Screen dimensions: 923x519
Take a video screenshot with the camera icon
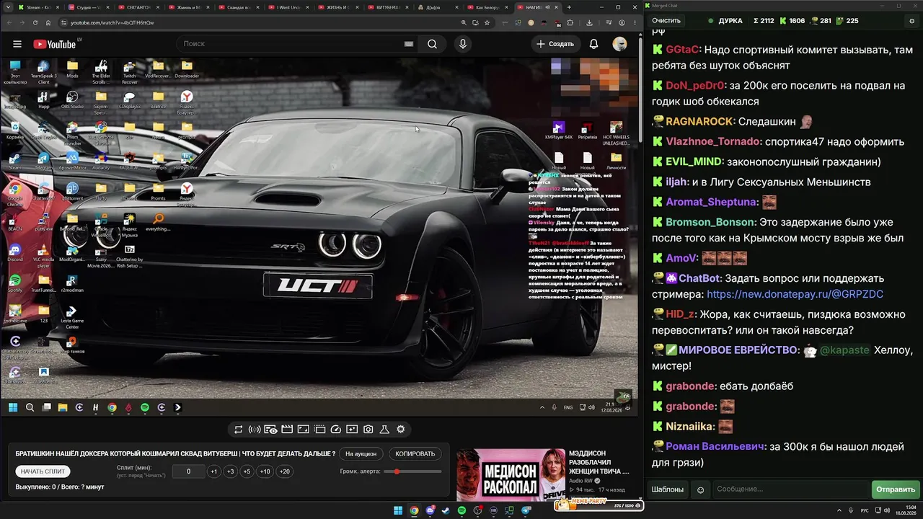tap(368, 430)
